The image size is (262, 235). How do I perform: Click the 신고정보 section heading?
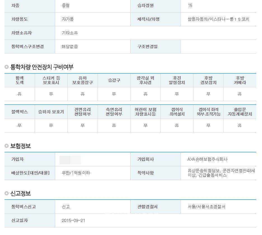click(21, 193)
